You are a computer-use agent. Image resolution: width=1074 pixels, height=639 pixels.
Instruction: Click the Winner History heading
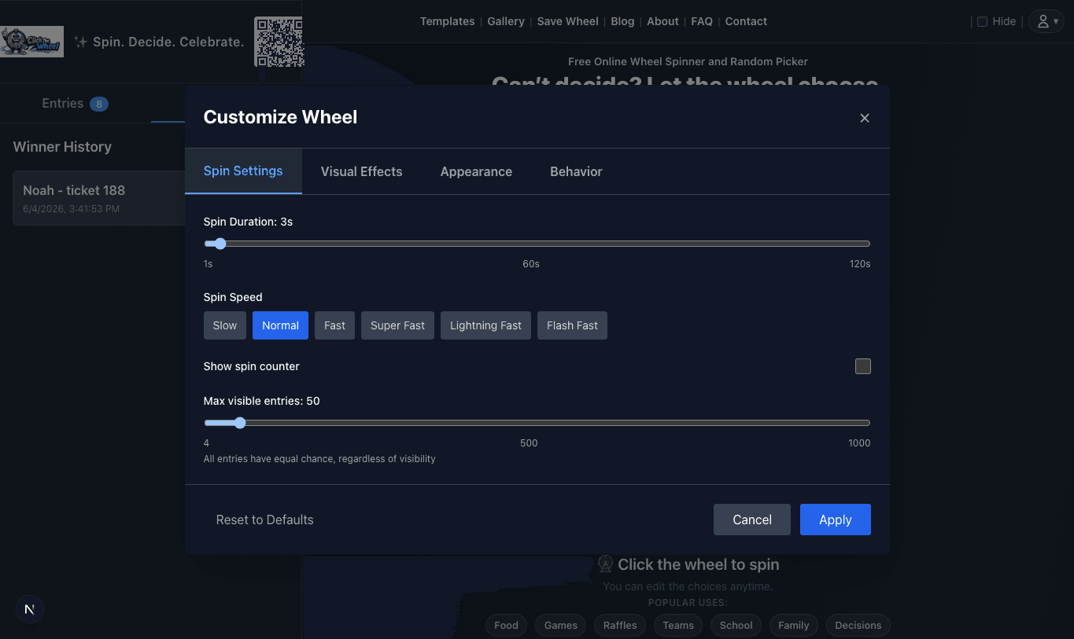coord(62,147)
